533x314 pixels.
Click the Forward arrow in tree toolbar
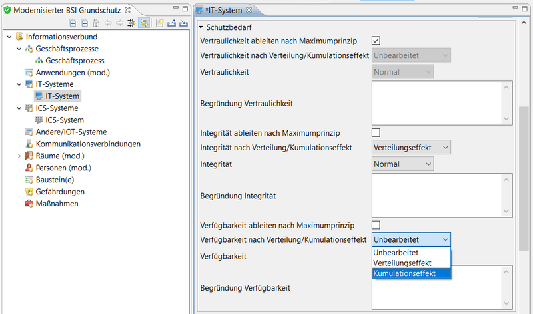click(120, 23)
